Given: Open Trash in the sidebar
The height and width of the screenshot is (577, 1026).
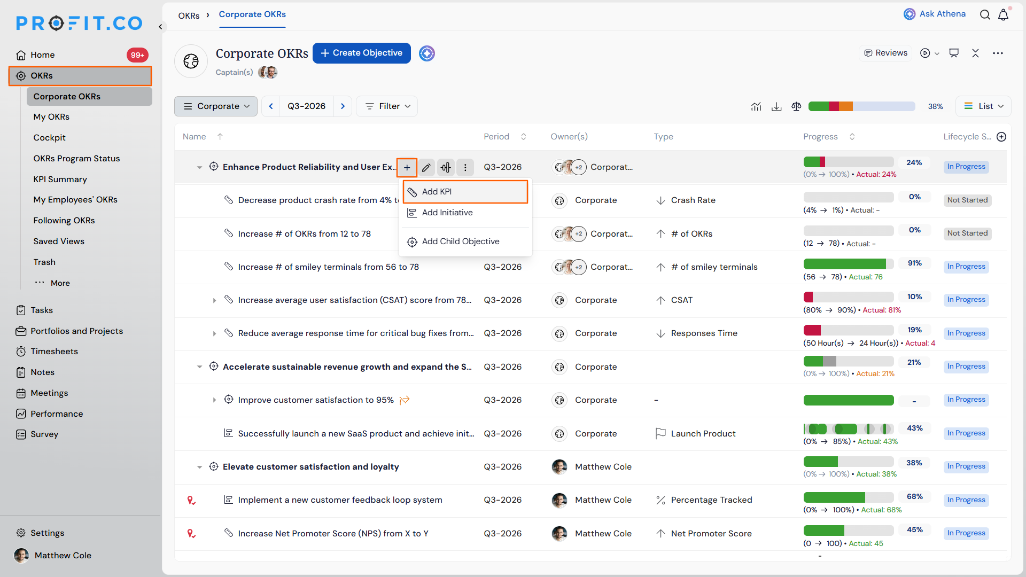Looking at the screenshot, I should [x=44, y=262].
